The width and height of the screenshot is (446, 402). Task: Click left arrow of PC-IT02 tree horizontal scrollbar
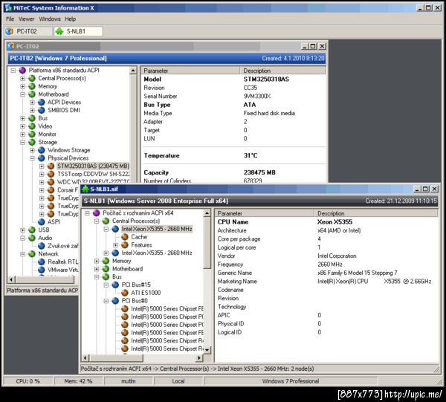pyautogui.click(x=11, y=279)
